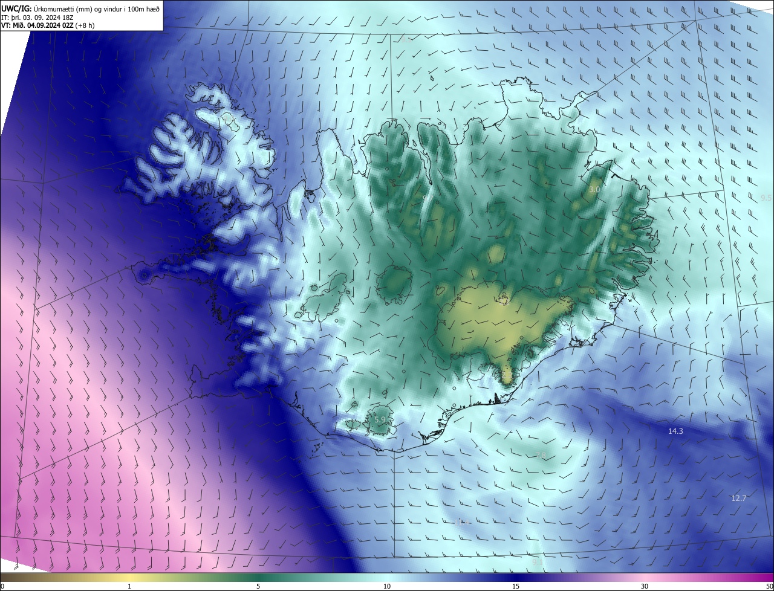Click the '15' tick label on the color scale

pyautogui.click(x=516, y=586)
